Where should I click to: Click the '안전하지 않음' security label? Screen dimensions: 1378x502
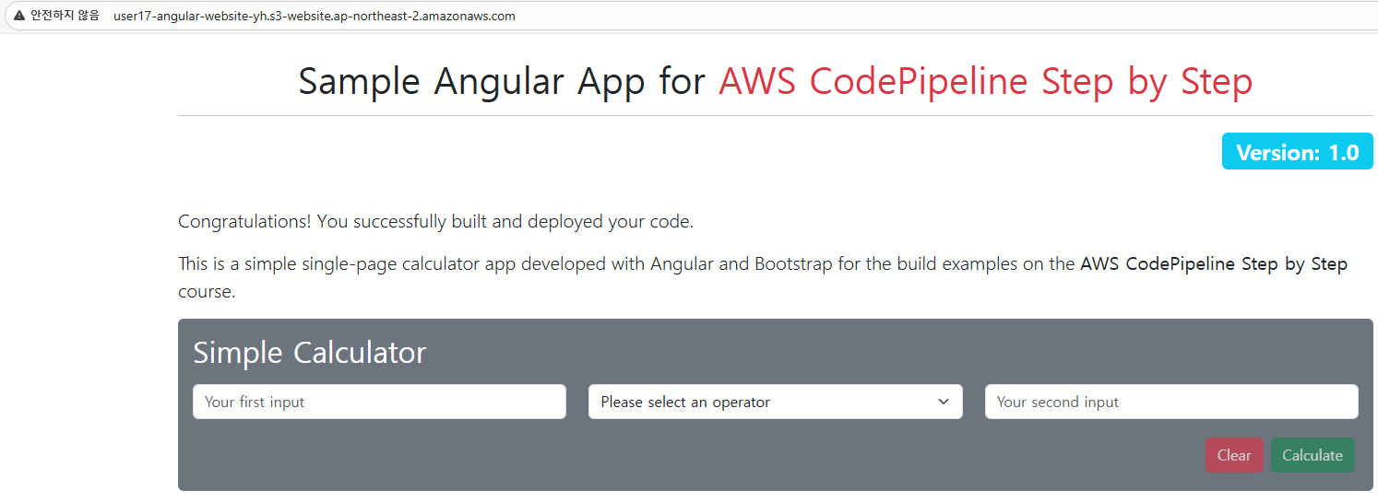point(65,17)
